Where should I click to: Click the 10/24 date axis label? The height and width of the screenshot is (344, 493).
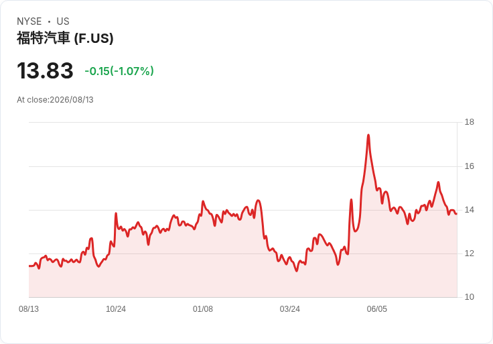tap(116, 309)
